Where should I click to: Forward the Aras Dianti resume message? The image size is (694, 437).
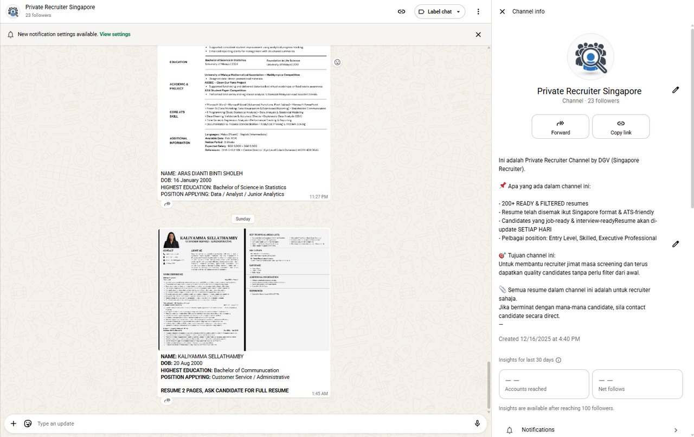pyautogui.click(x=167, y=204)
